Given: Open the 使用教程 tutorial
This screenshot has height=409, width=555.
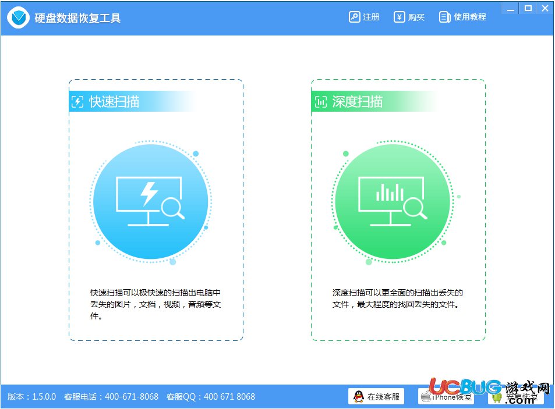Looking at the screenshot, I should (462, 17).
